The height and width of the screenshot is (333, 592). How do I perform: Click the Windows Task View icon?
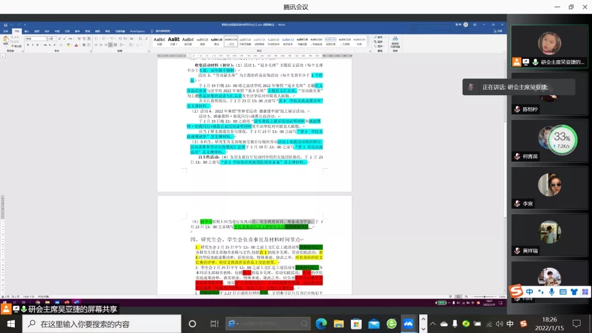(214, 324)
